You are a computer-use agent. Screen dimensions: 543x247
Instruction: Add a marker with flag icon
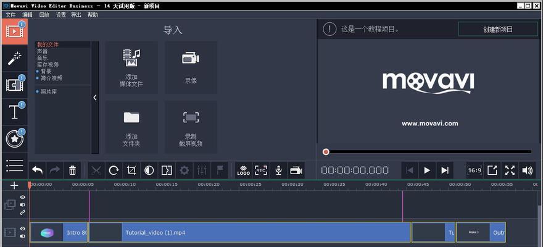220,170
